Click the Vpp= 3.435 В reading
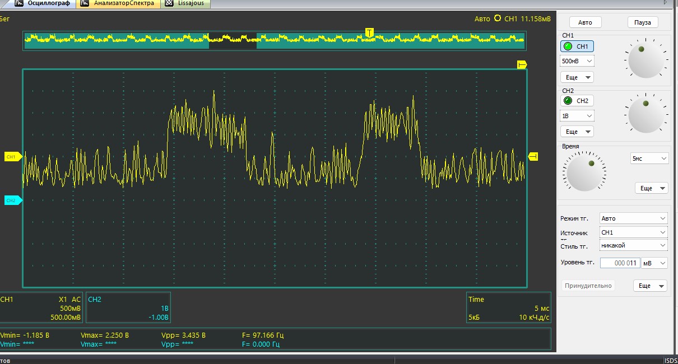Image resolution: width=678 pixels, height=364 pixels. point(183,335)
